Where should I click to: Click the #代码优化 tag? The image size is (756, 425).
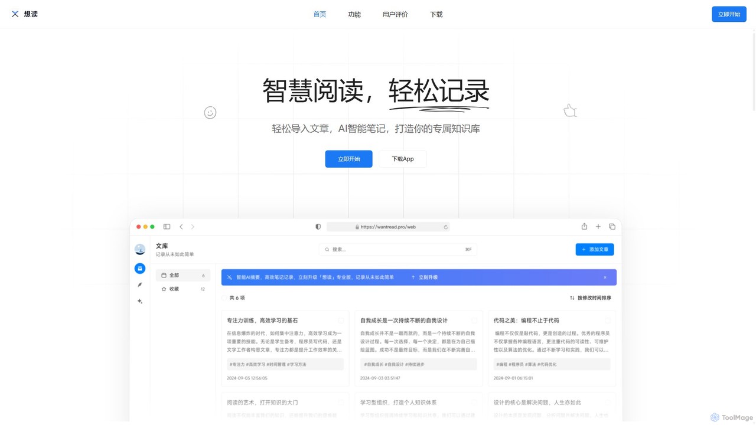[x=547, y=365]
